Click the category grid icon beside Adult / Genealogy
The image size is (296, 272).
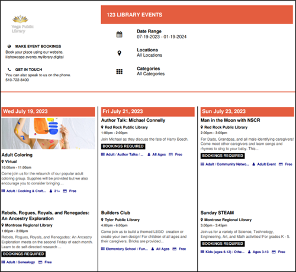pyautogui.click(x=3, y=262)
